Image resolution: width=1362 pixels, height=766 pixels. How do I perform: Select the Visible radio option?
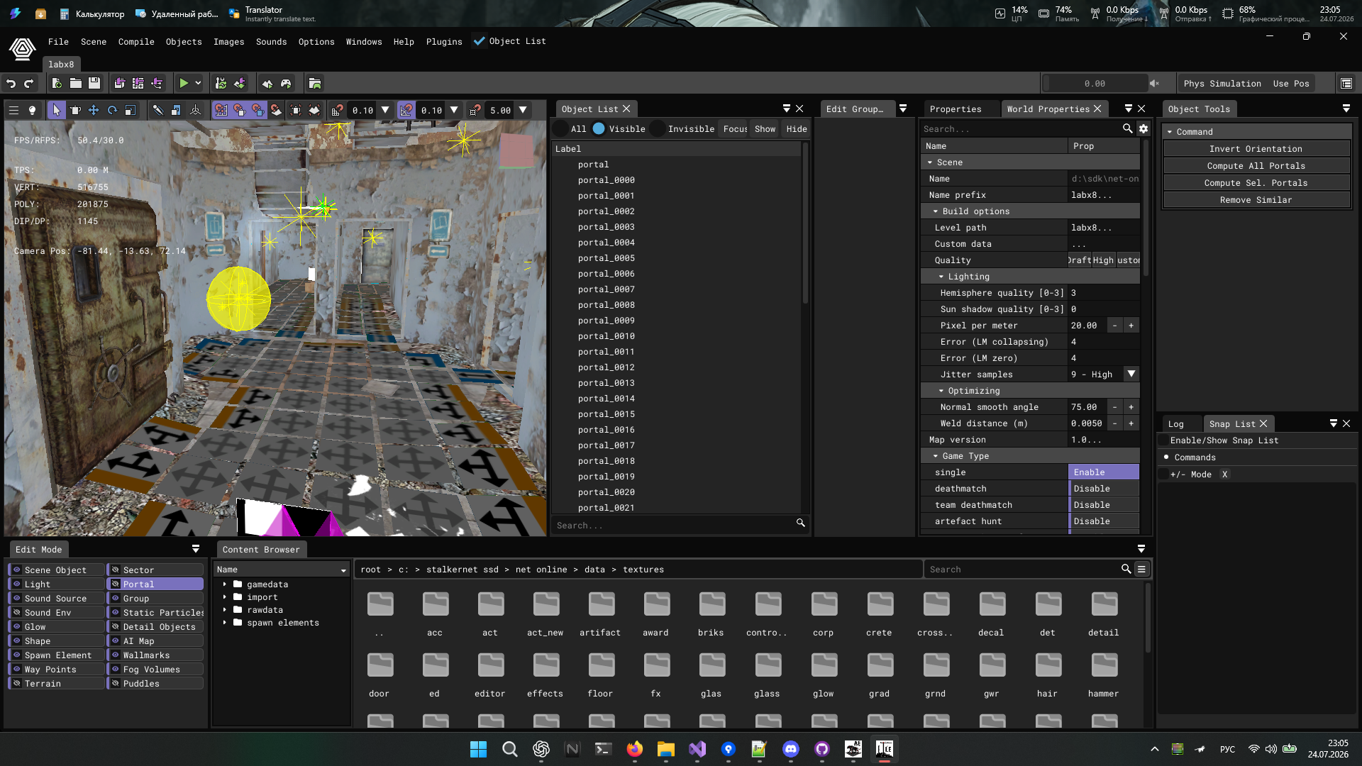click(x=599, y=128)
